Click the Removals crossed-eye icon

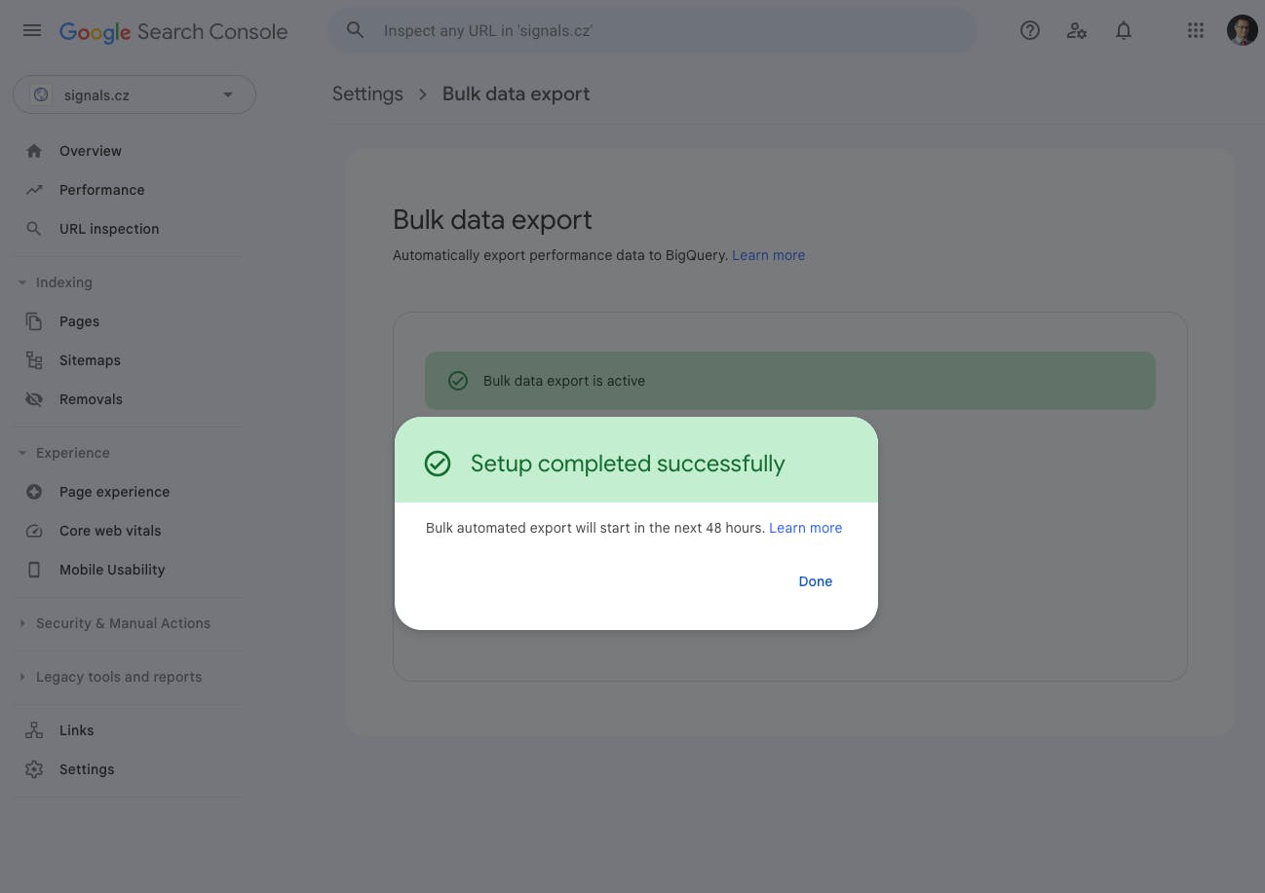[34, 399]
